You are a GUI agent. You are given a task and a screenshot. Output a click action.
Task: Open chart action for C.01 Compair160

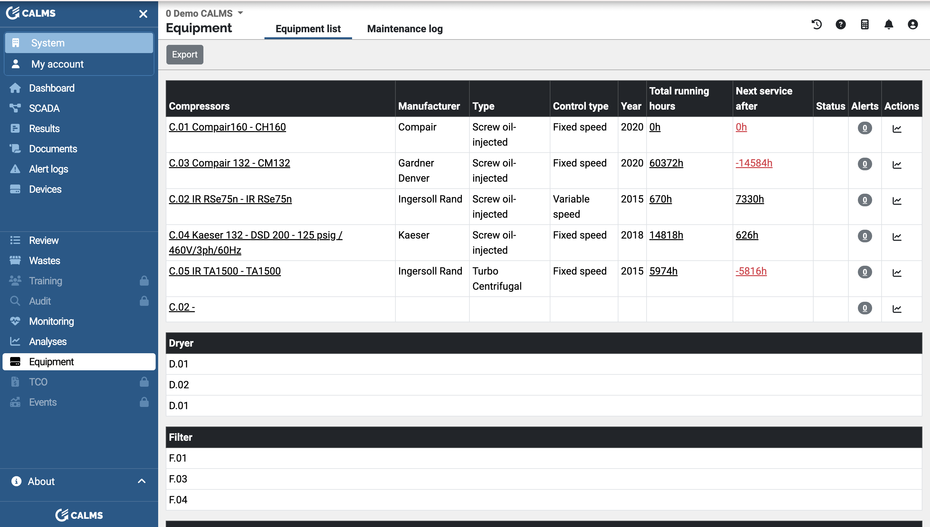point(897,129)
